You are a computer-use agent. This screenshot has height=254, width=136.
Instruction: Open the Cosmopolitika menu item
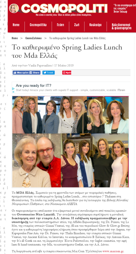tap(38, 25)
